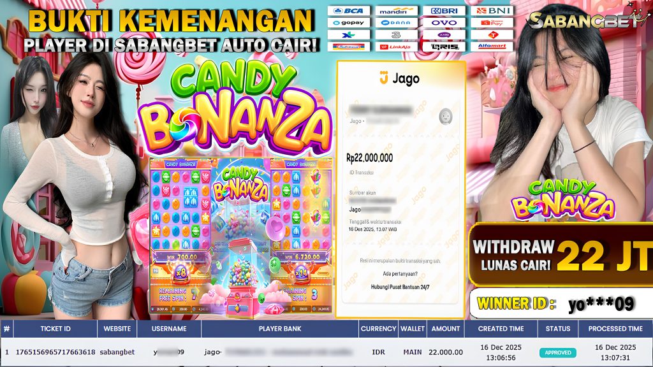
Task: Choose the Alfamart payment logo
Action: coord(492,47)
